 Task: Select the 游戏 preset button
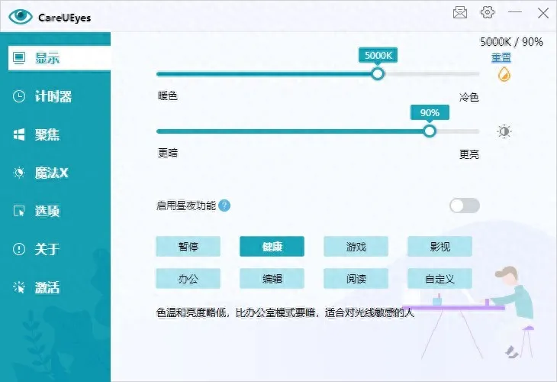coord(356,246)
